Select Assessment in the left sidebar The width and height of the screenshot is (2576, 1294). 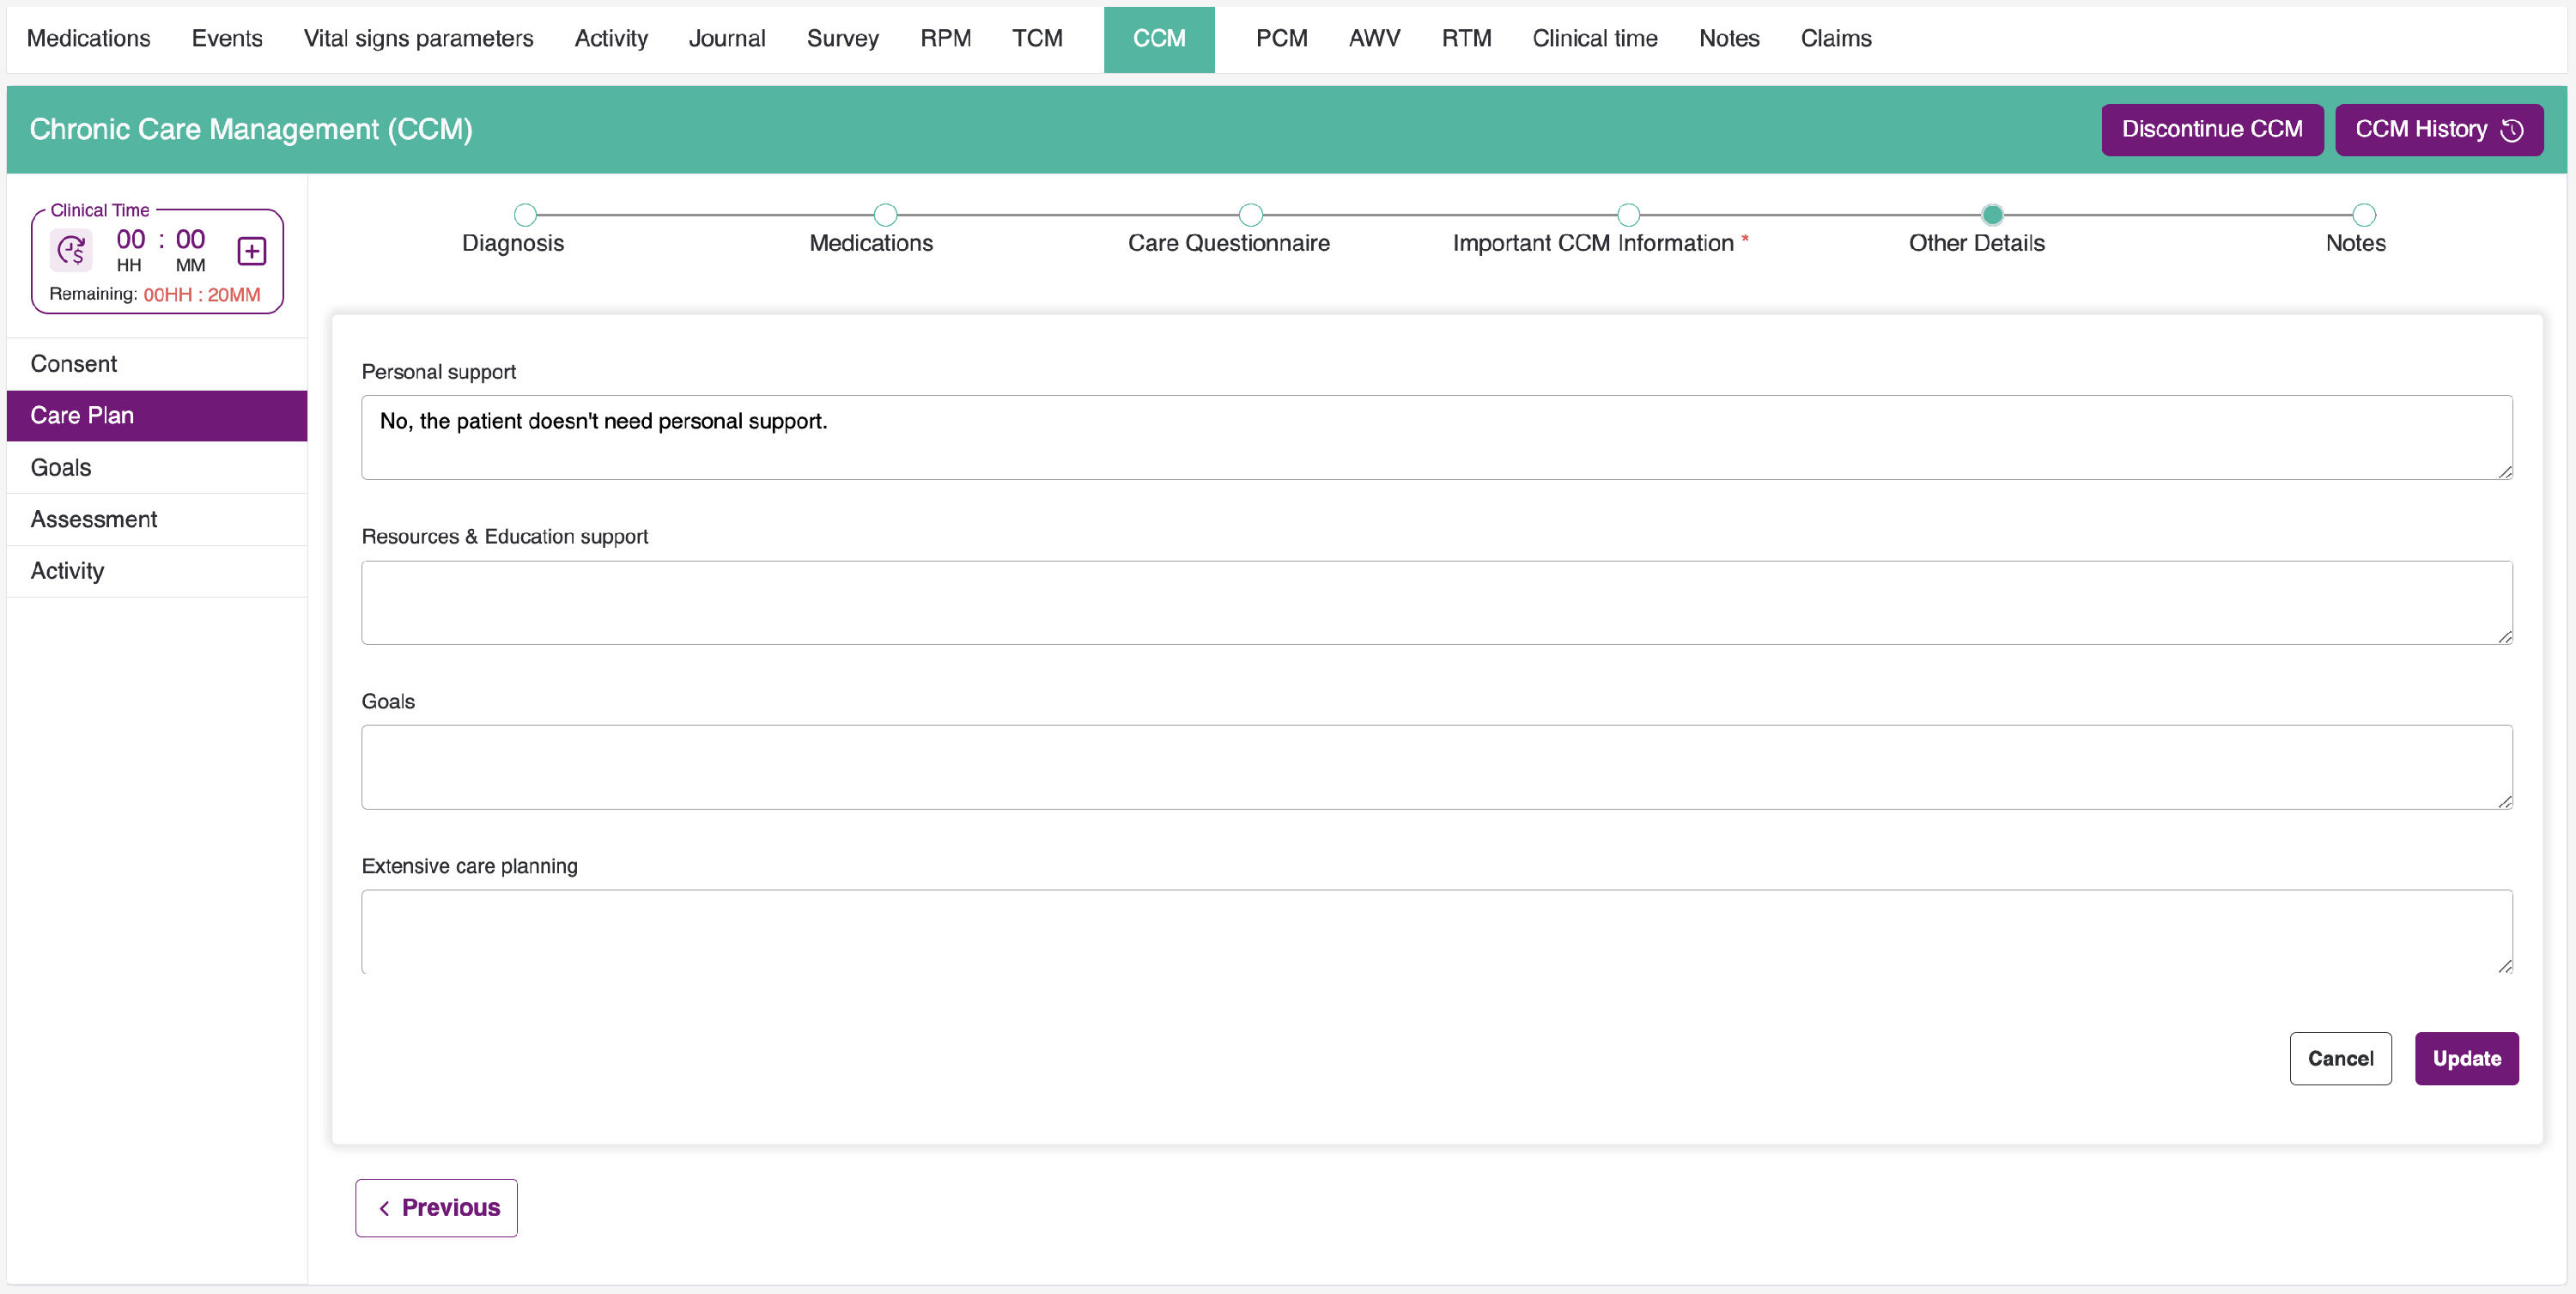coord(94,519)
